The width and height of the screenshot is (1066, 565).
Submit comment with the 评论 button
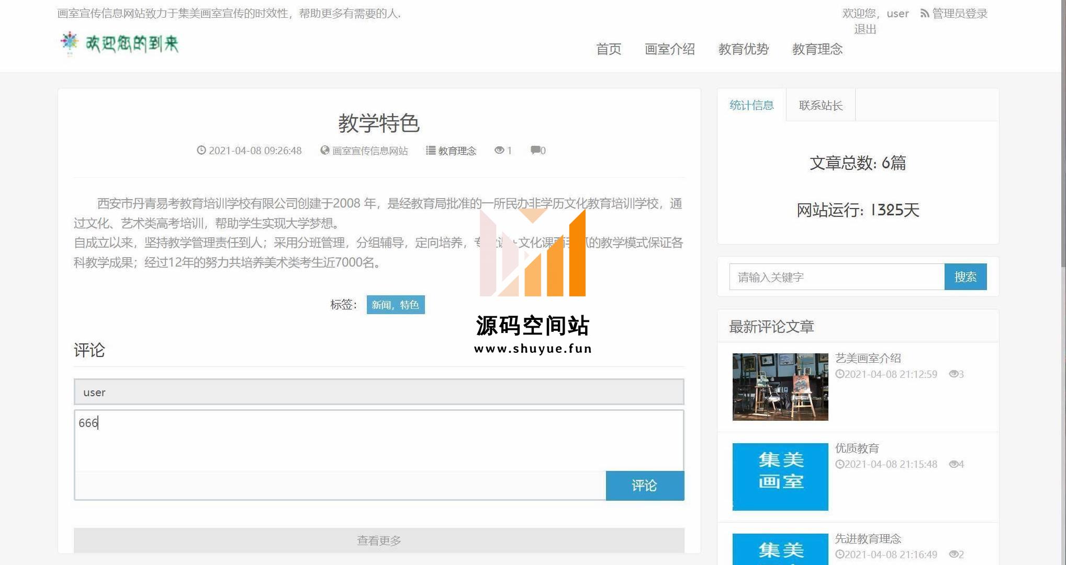point(644,486)
